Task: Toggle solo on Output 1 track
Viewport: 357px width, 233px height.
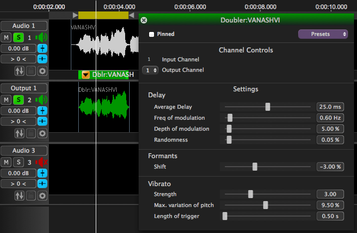Action: click(18, 100)
